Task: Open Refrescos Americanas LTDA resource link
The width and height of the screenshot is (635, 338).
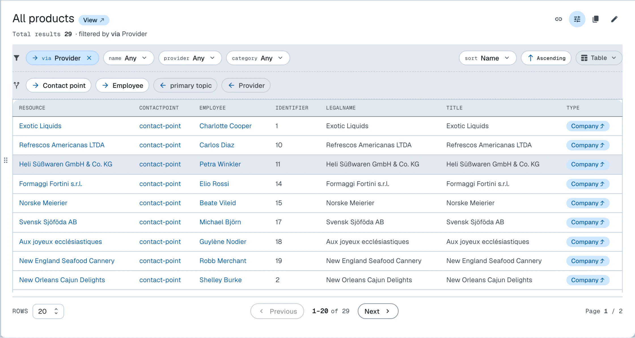Action: (62, 145)
